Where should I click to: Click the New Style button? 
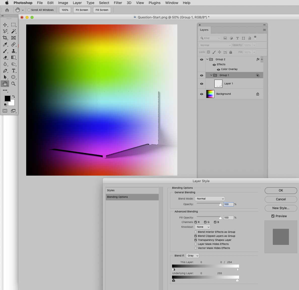click(x=281, y=208)
